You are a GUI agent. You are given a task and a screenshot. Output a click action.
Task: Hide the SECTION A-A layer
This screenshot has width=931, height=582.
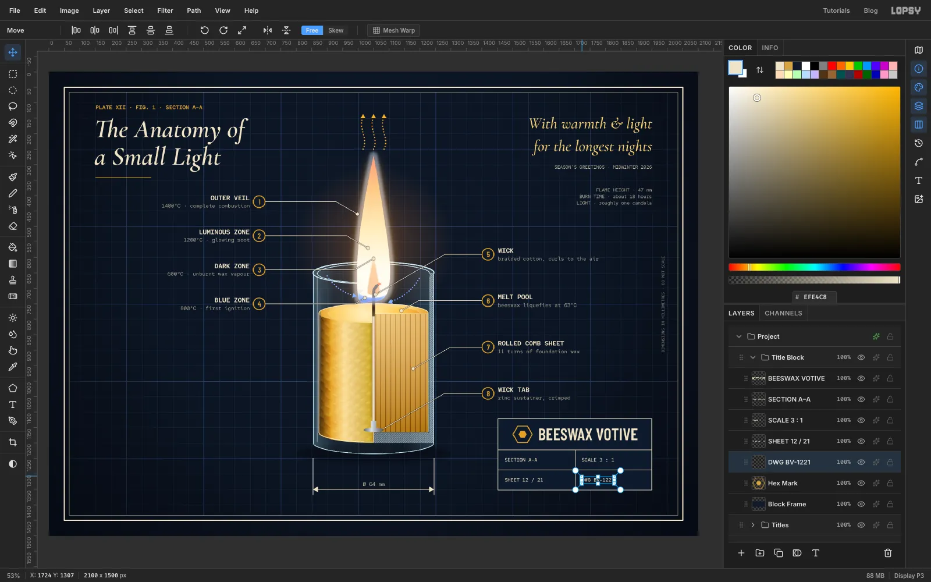coord(861,399)
